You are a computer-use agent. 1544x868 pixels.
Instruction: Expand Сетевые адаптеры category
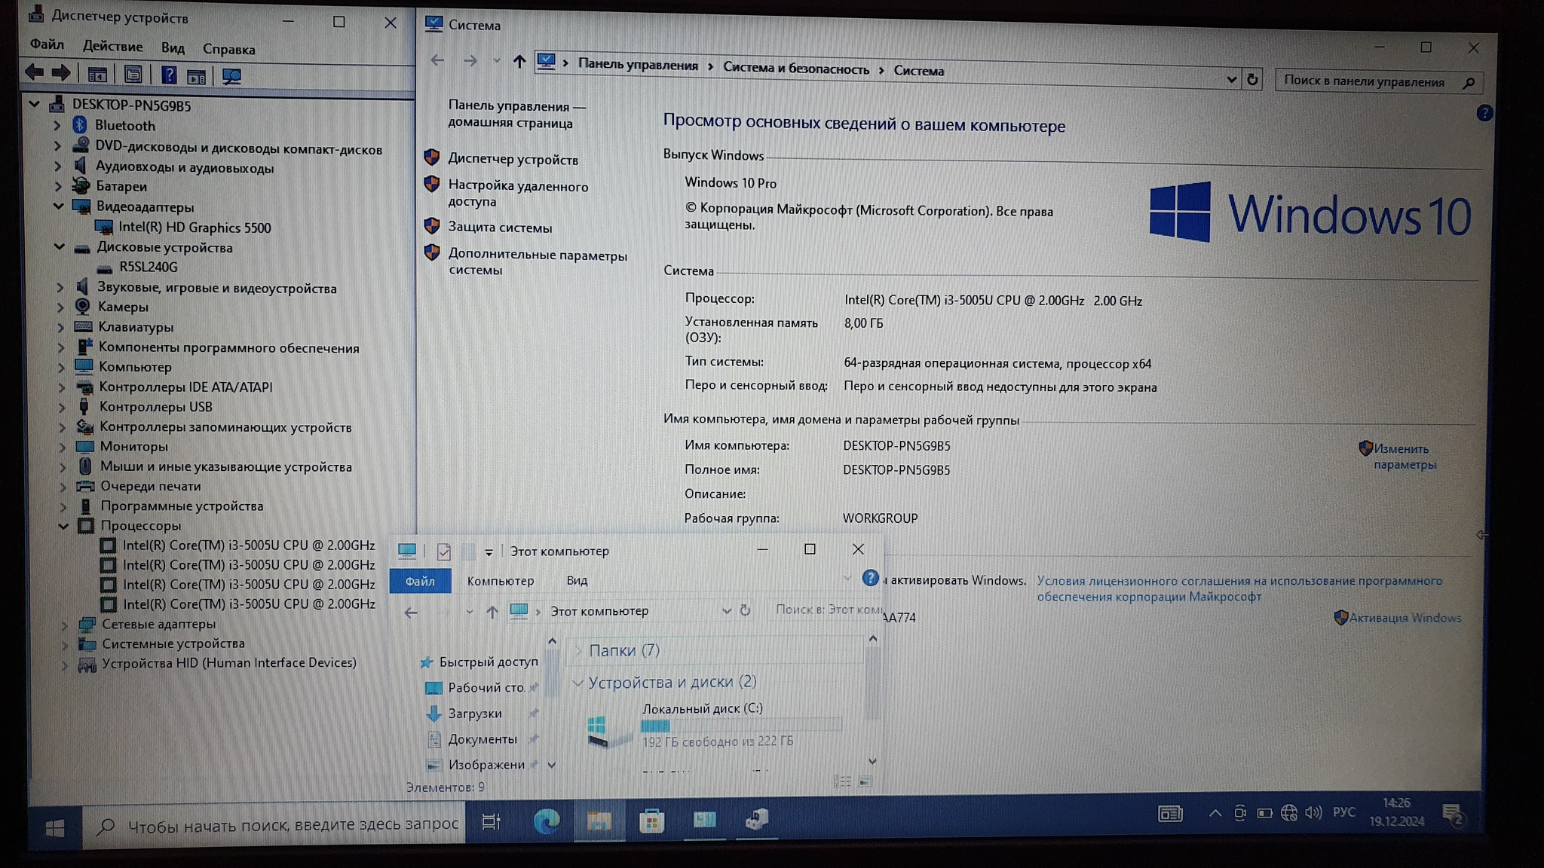tap(65, 625)
